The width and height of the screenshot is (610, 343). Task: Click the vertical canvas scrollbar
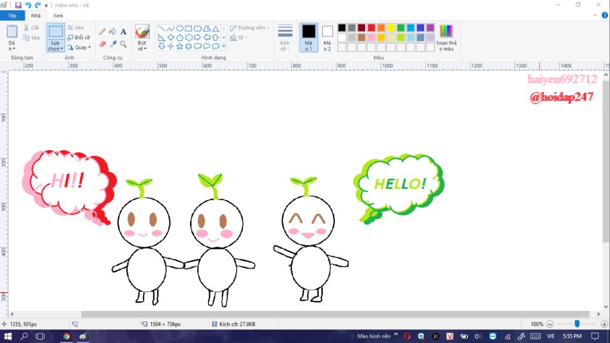[606, 162]
